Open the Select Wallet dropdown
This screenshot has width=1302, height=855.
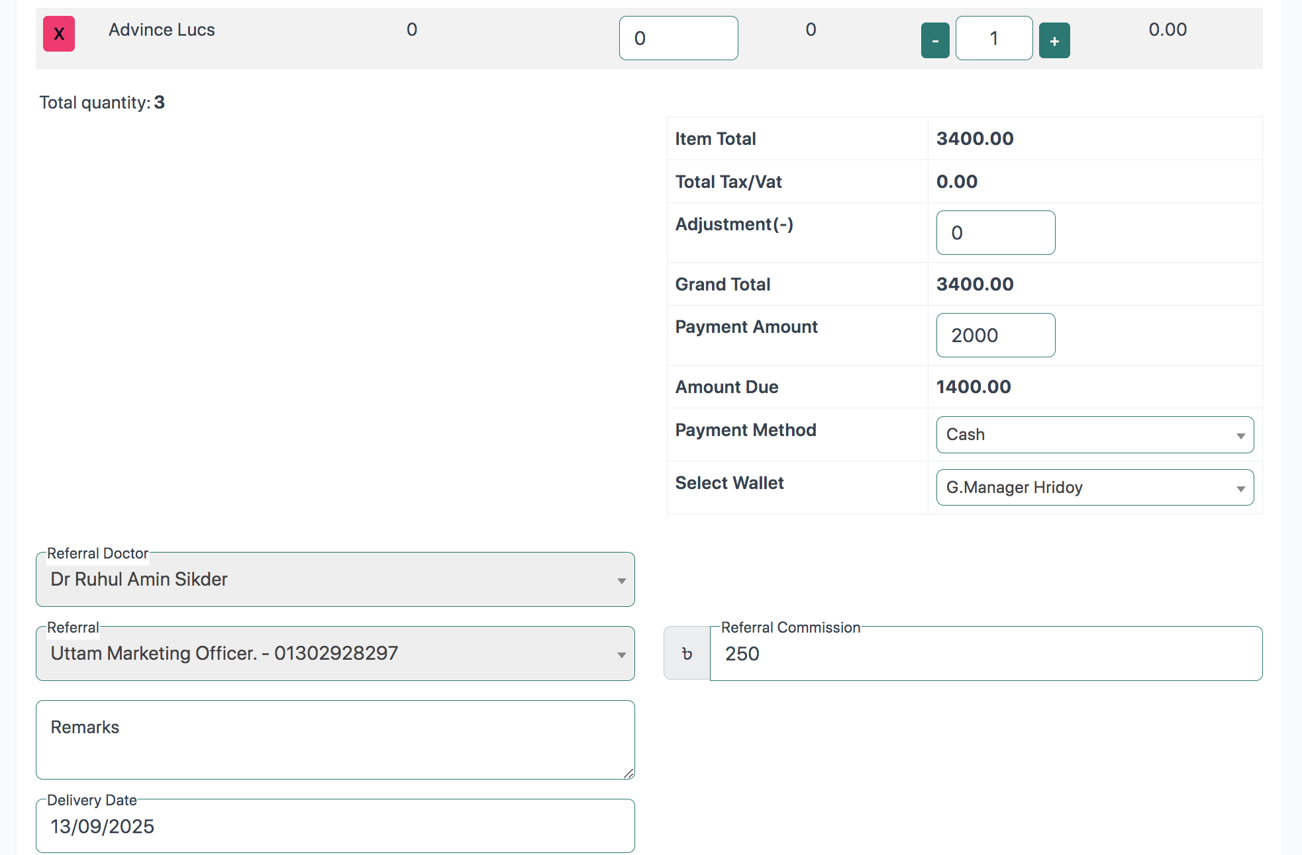click(x=1086, y=488)
